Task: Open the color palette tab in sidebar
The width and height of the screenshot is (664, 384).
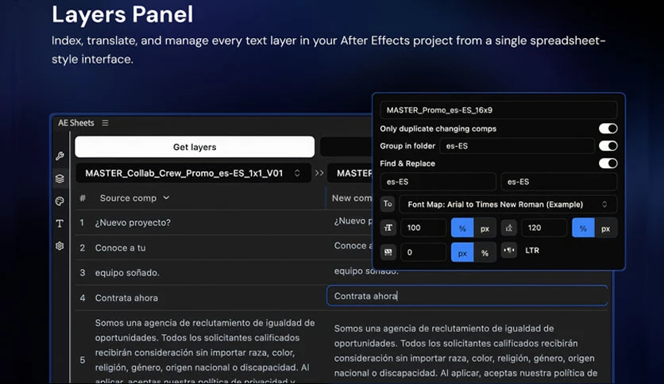Action: click(60, 202)
